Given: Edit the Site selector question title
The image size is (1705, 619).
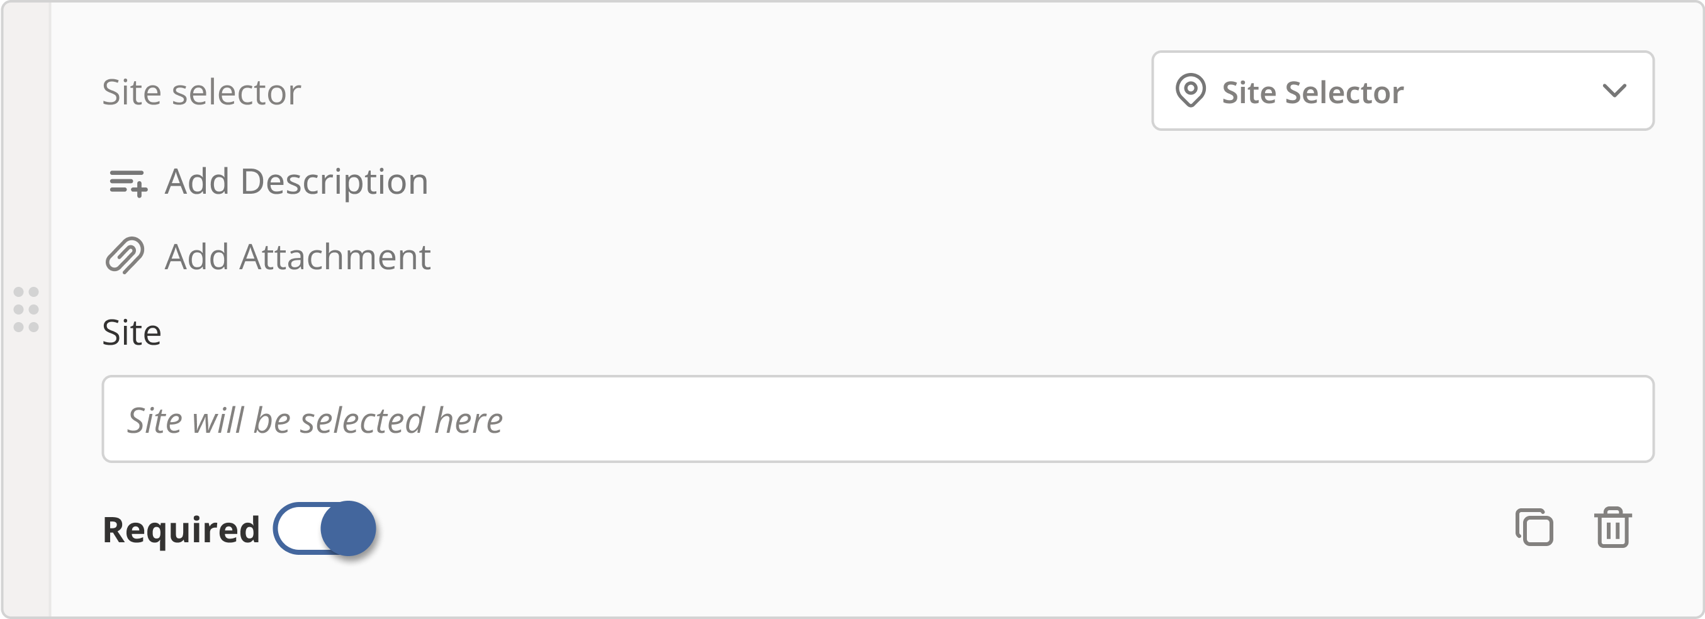Looking at the screenshot, I should pos(201,92).
